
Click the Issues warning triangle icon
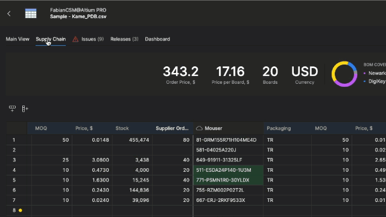coord(75,39)
